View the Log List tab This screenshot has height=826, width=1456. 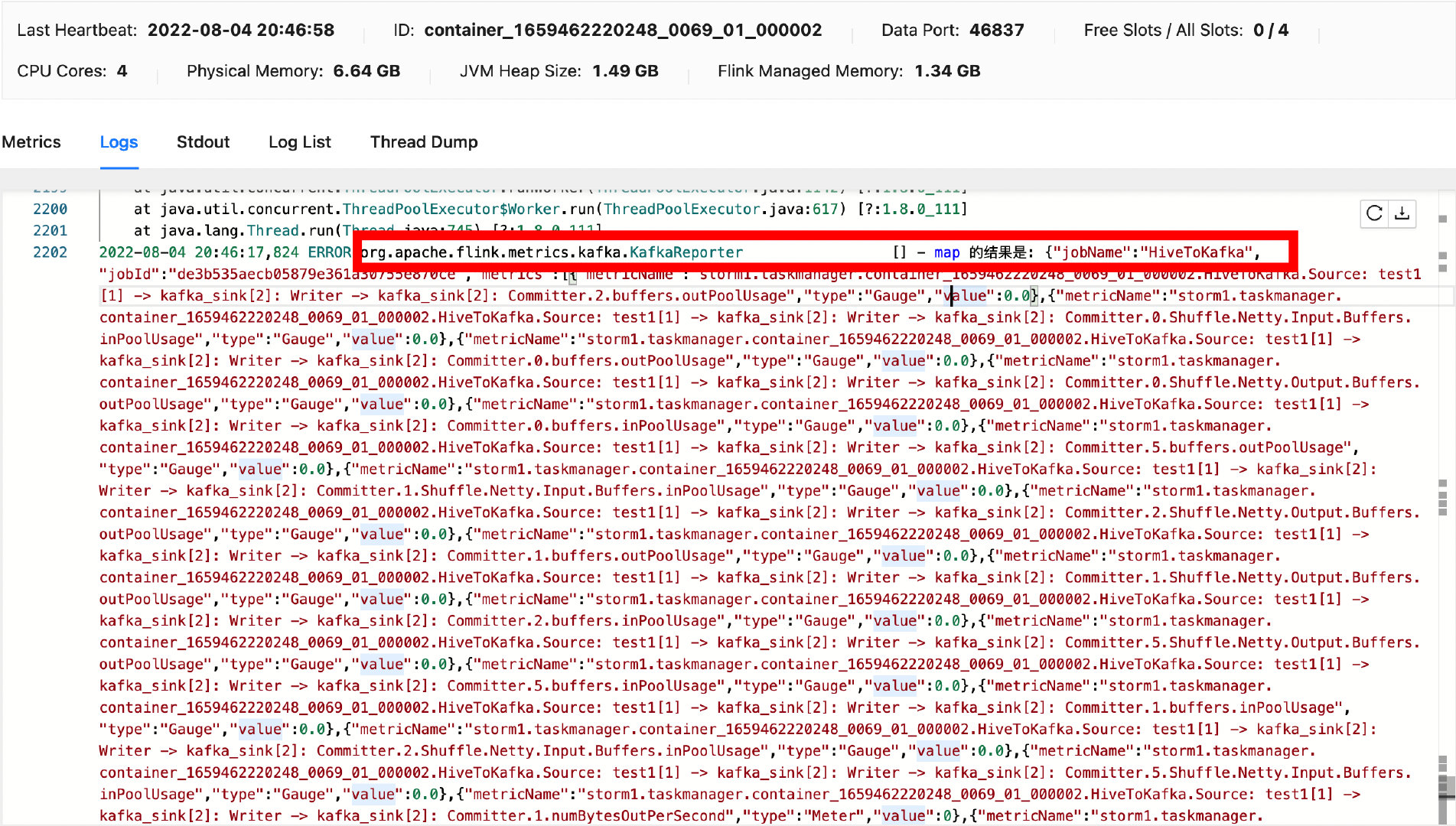(299, 141)
